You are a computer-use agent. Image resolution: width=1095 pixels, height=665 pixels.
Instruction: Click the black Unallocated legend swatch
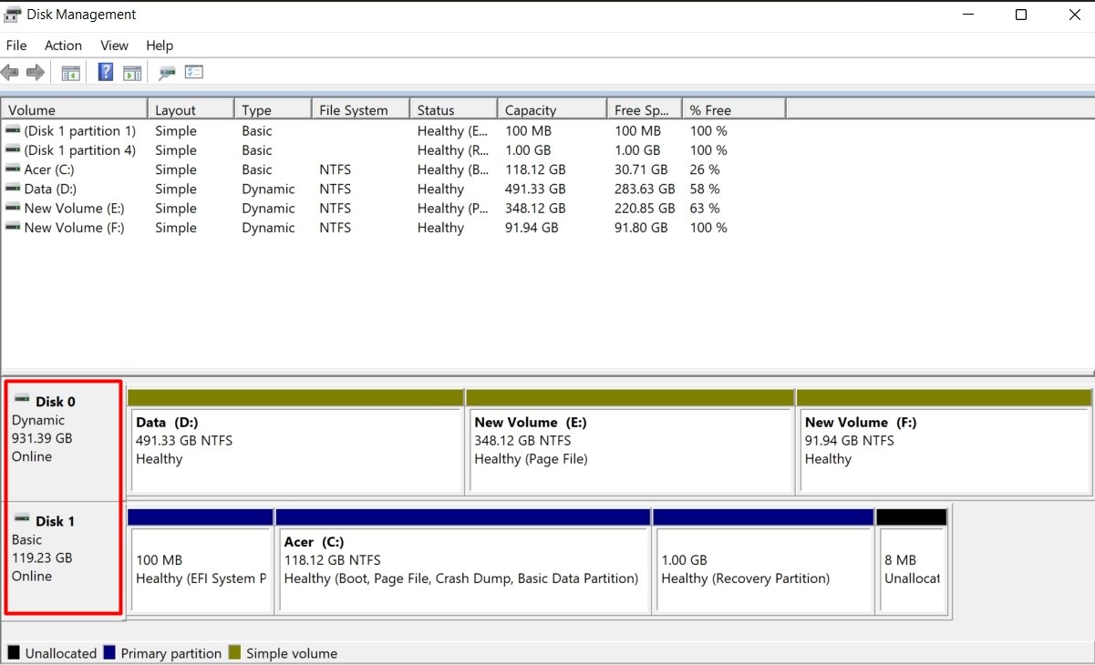coord(14,652)
